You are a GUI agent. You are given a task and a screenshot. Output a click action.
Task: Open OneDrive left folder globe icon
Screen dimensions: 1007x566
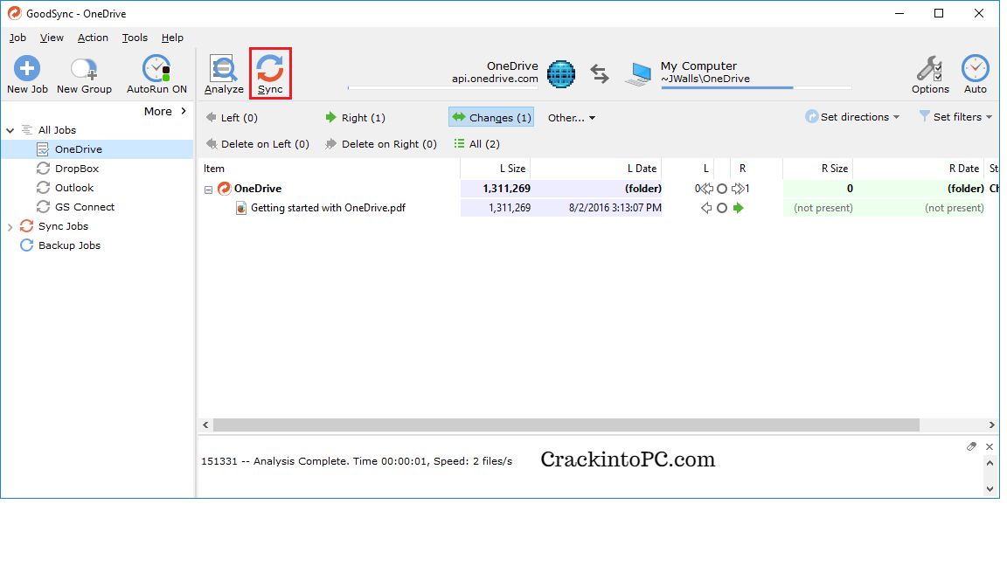pos(560,74)
